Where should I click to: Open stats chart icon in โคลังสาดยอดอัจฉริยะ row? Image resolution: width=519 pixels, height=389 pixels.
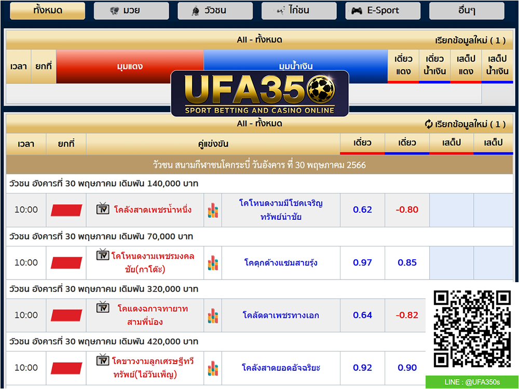point(213,368)
